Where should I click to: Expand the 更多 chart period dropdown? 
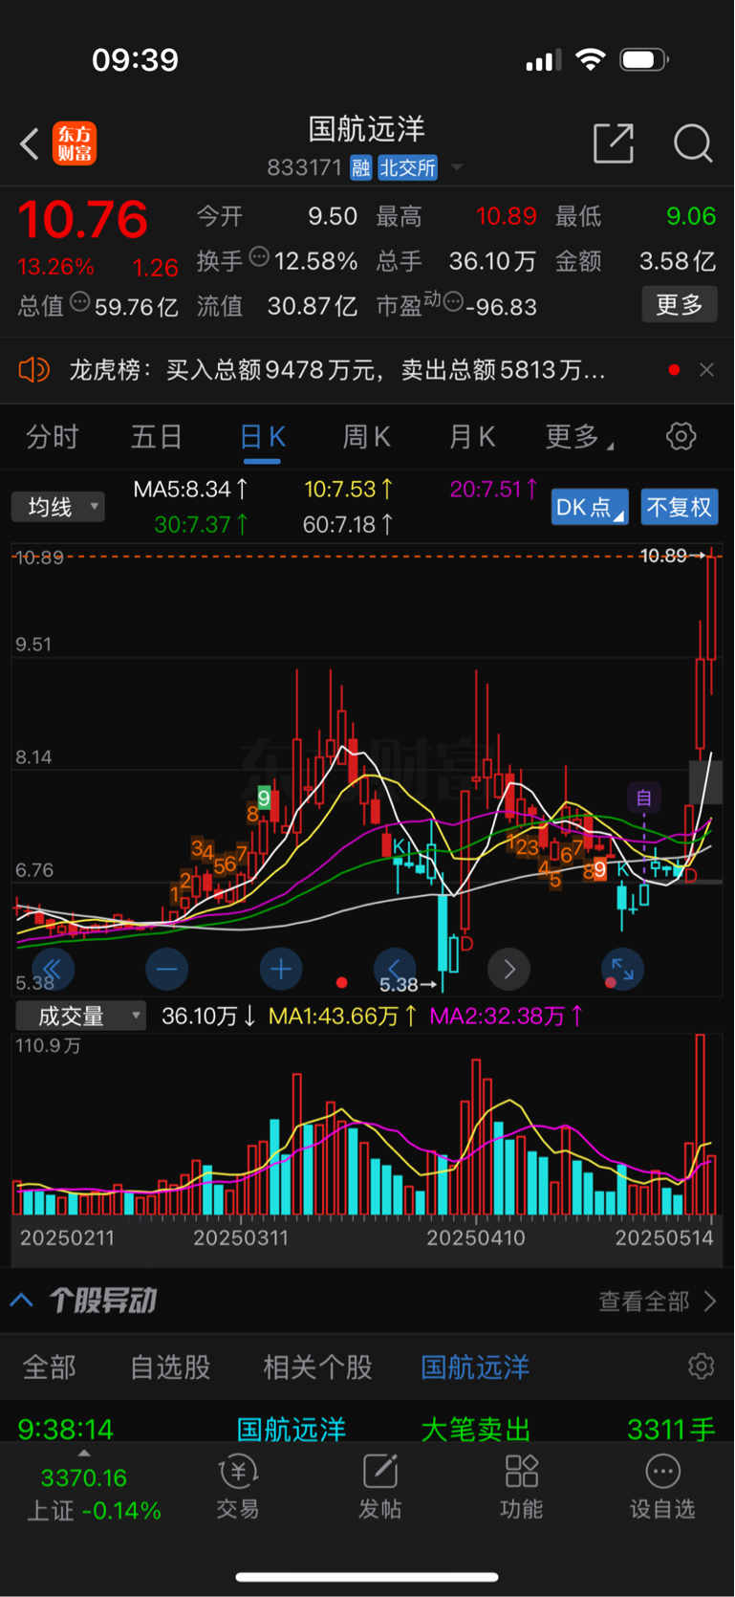click(578, 438)
